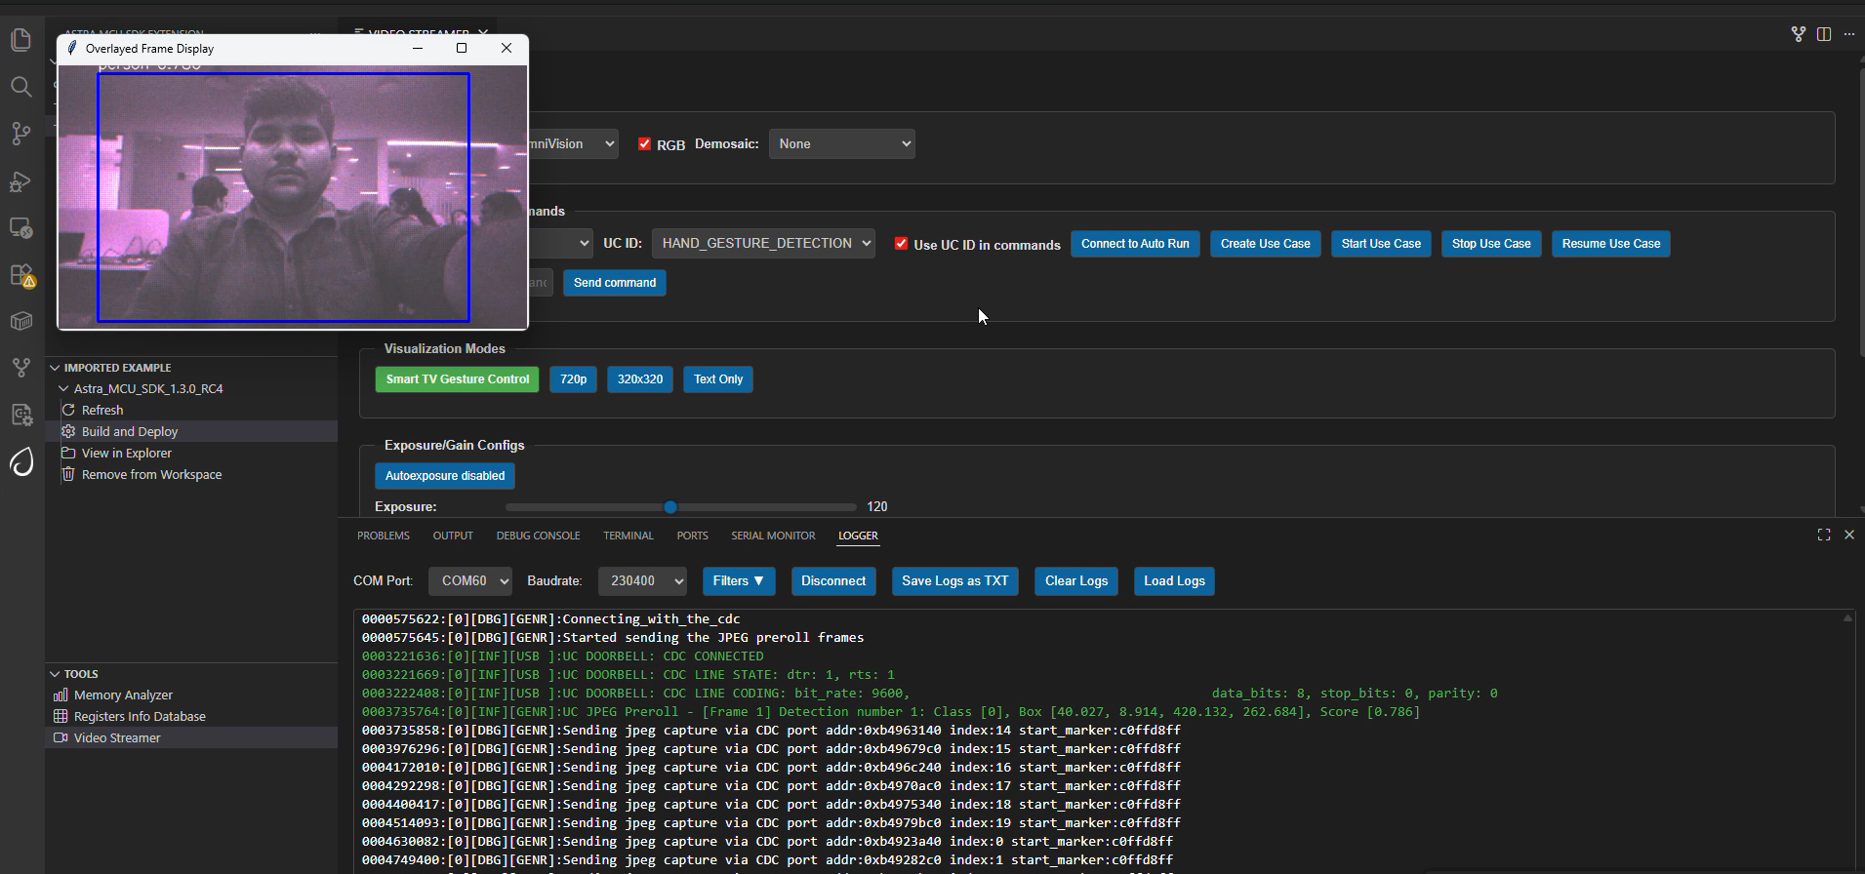This screenshot has width=1865, height=874.
Task: Click Save Logs as TXT
Action: click(955, 581)
